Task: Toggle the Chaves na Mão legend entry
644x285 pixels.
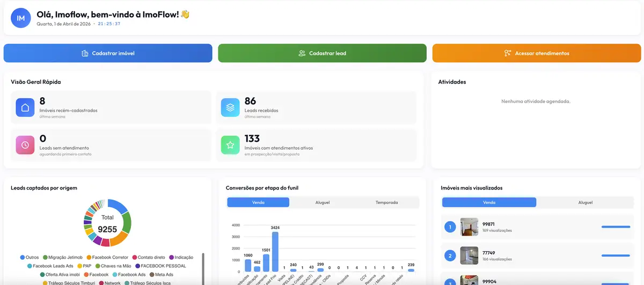Action: 113,266
